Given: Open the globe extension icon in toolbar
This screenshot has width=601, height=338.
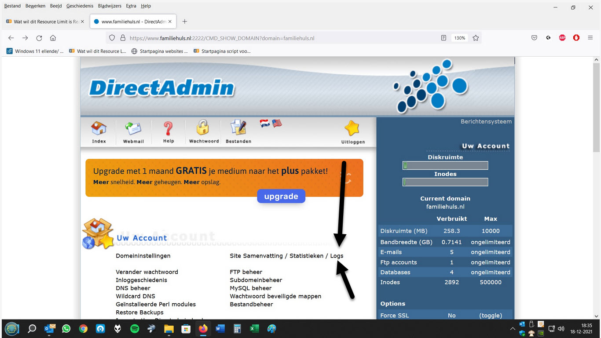Looking at the screenshot, I should pyautogui.click(x=548, y=38).
